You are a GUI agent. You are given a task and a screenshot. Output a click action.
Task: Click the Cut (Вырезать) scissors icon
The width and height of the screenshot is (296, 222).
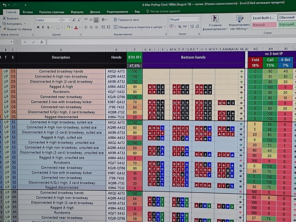4,18
